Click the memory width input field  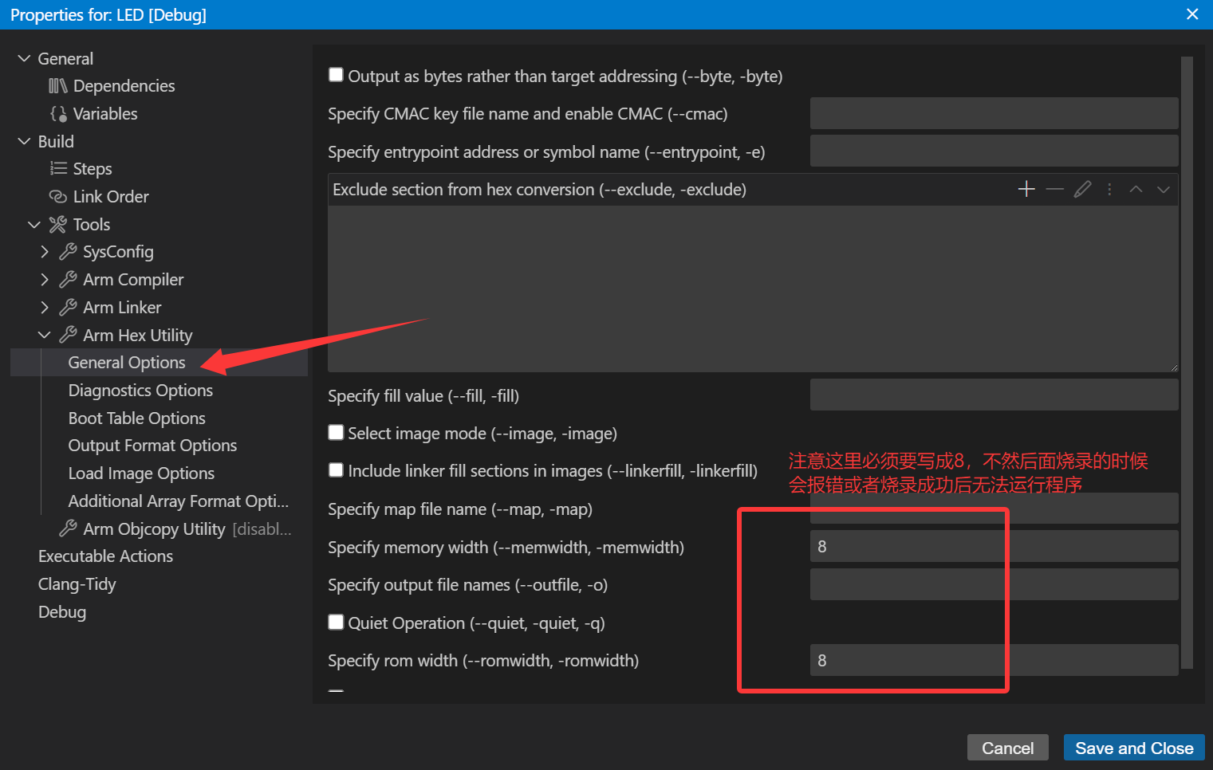click(x=993, y=547)
